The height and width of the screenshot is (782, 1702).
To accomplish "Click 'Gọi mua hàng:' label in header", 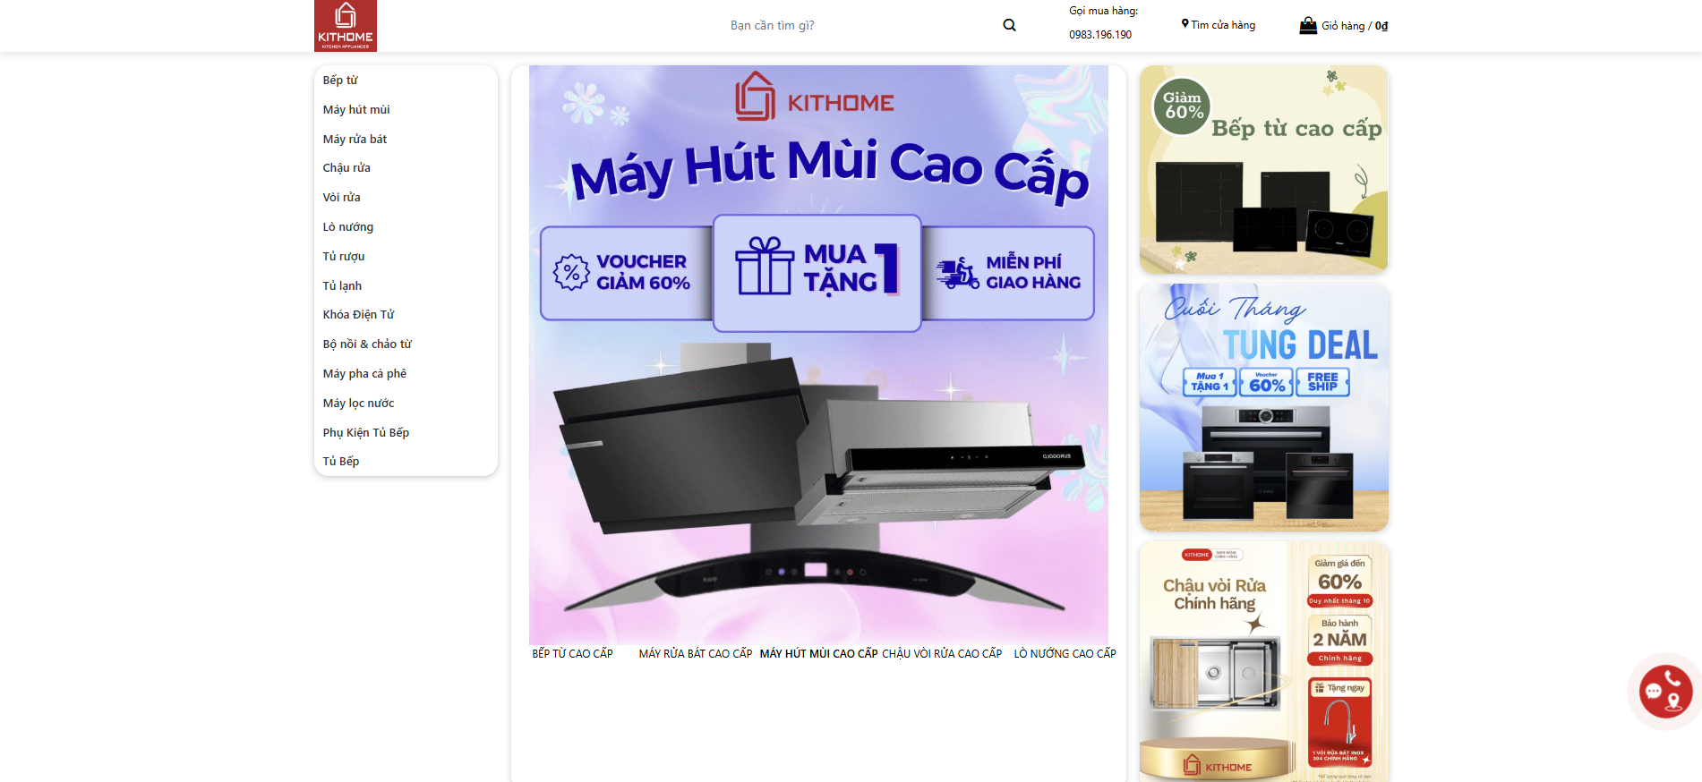I will click(1103, 11).
